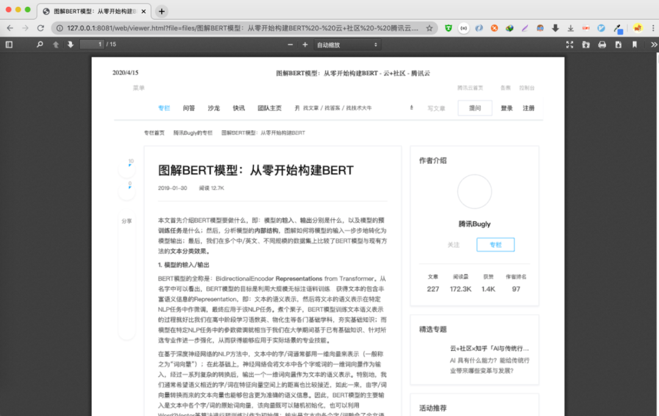Download the PDF file
Image resolution: width=659 pixels, height=416 pixels.
pyautogui.click(x=618, y=44)
